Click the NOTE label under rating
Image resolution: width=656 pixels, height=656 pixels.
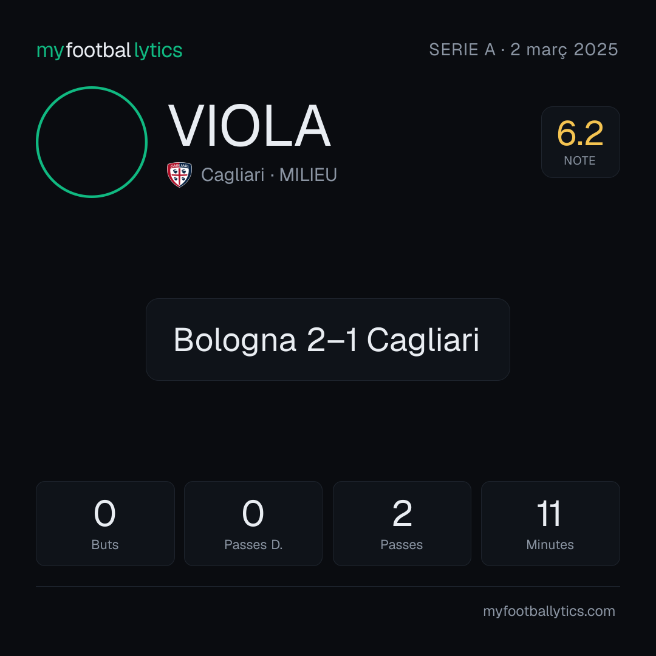pos(580,160)
